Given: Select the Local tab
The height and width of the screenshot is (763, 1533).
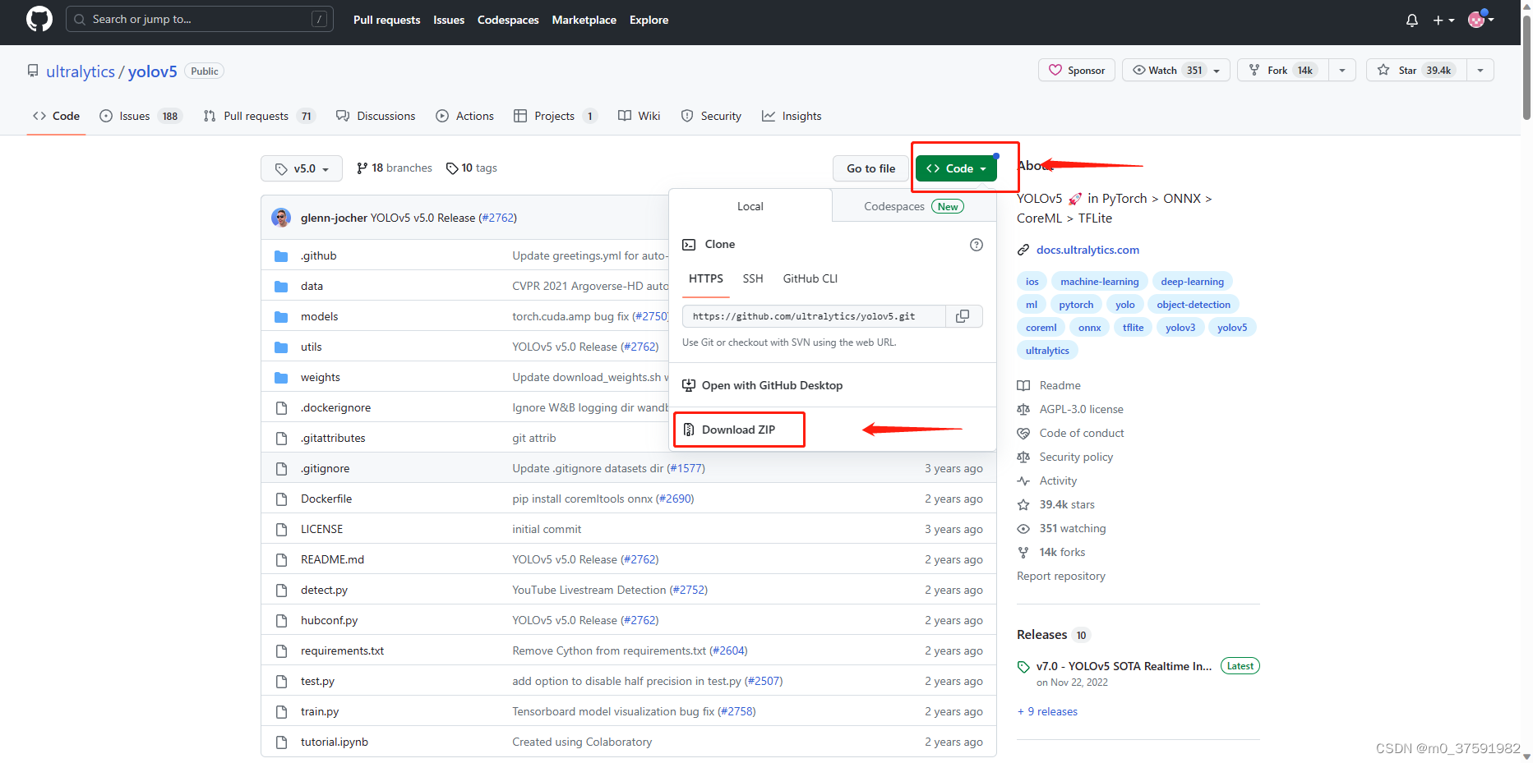Looking at the screenshot, I should tap(750, 206).
